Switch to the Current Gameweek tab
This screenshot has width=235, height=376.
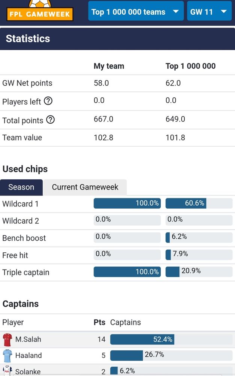click(85, 187)
